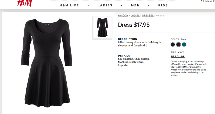Viewport: 215px width, 114px height.
Task: Click the XS-XL size range text
Action: 181,52
